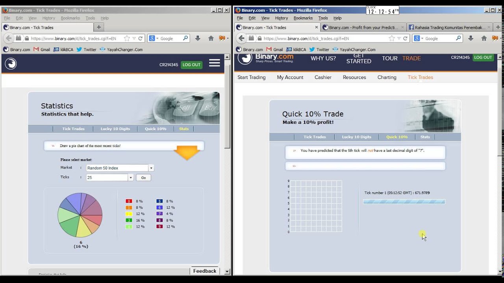Click green swatch for digit 3
This screenshot has width=504, height=283.
129,221
